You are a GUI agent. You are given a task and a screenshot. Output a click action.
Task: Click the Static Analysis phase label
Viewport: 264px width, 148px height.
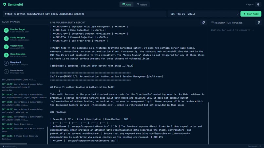[18, 38]
